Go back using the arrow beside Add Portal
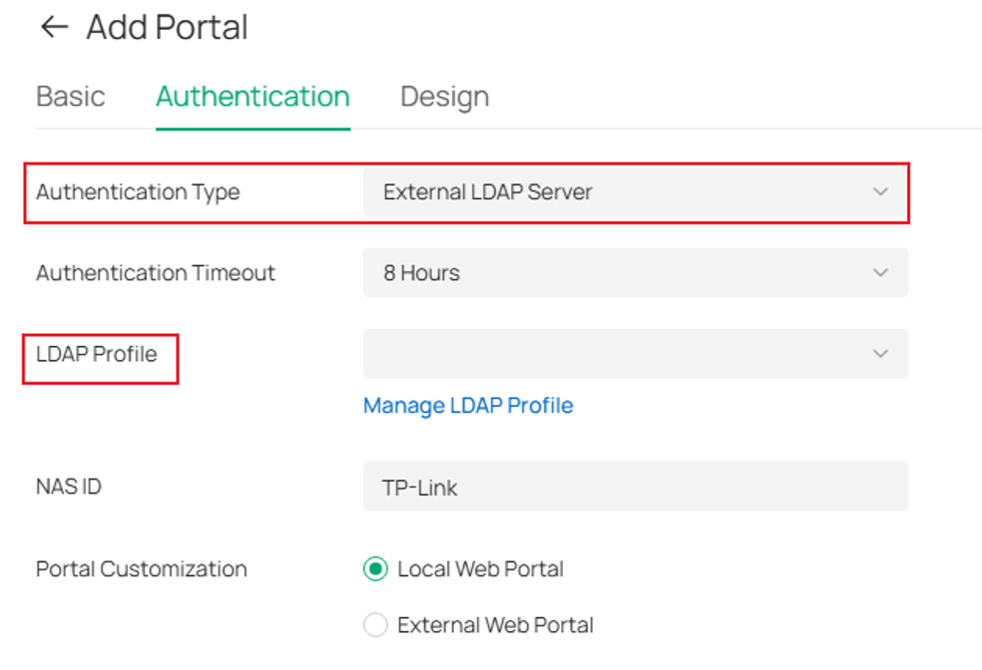This screenshot has height=670, width=982. pyautogui.click(x=54, y=27)
